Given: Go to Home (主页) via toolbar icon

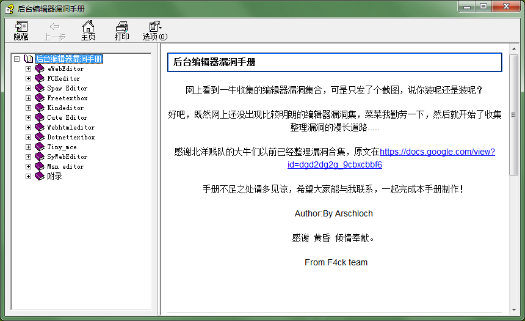Looking at the screenshot, I should (88, 26).
